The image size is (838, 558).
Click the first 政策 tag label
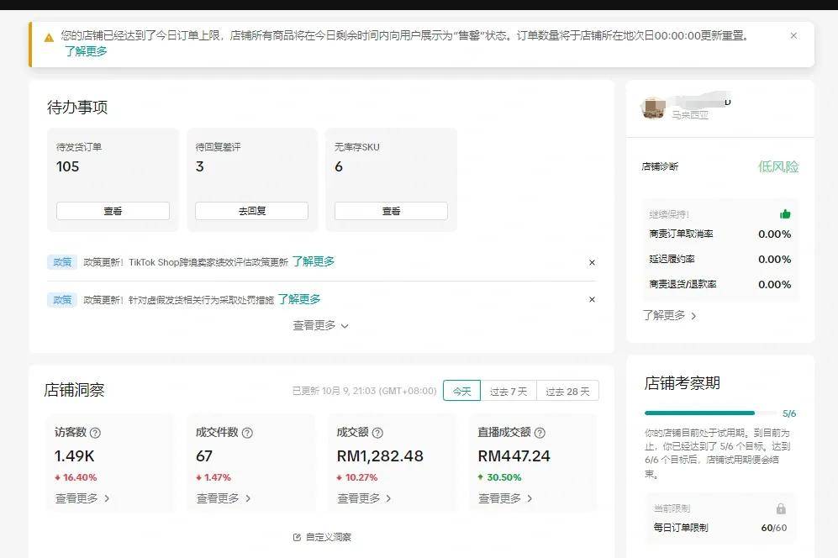coord(62,262)
